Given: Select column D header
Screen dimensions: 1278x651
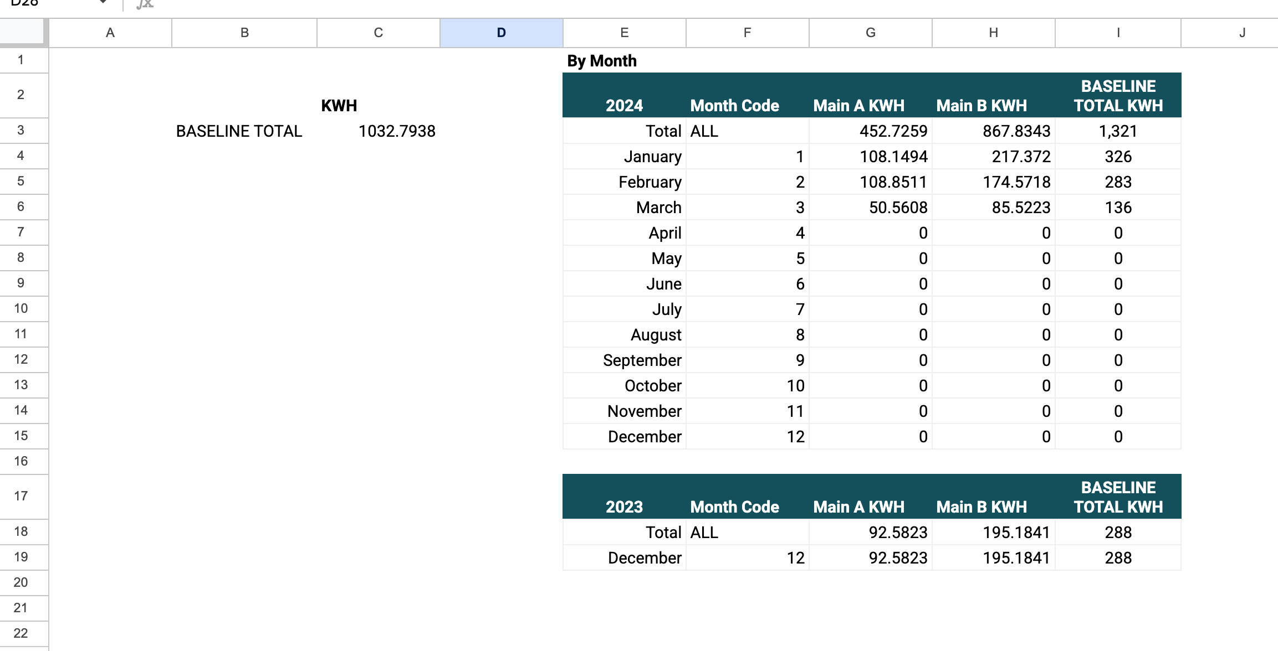Looking at the screenshot, I should click(x=501, y=33).
